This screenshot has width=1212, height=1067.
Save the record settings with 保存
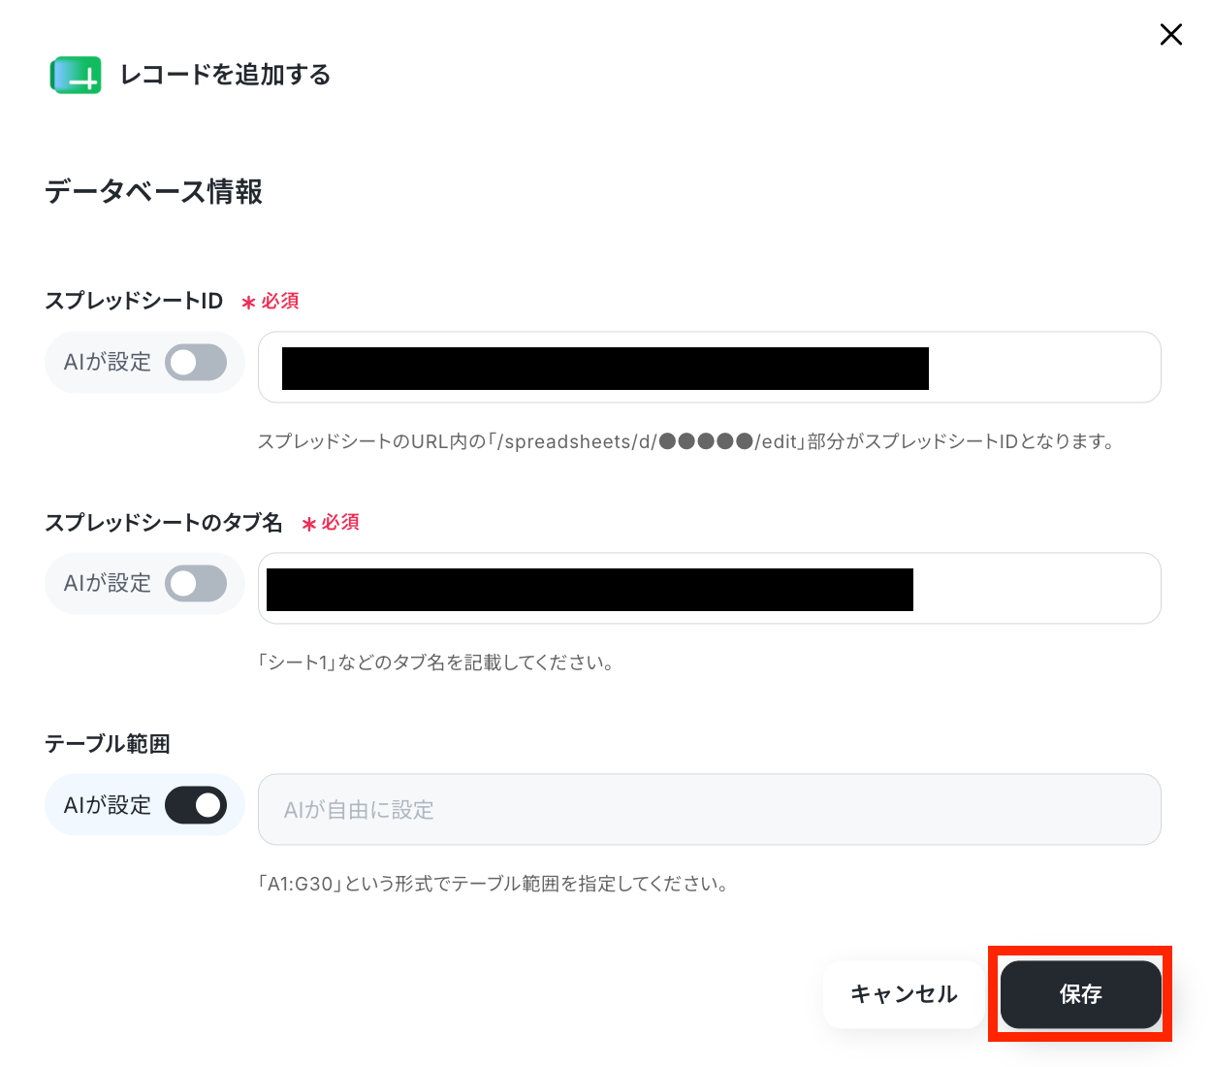[1081, 994]
